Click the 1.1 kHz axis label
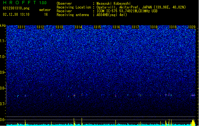 coord(3,41)
